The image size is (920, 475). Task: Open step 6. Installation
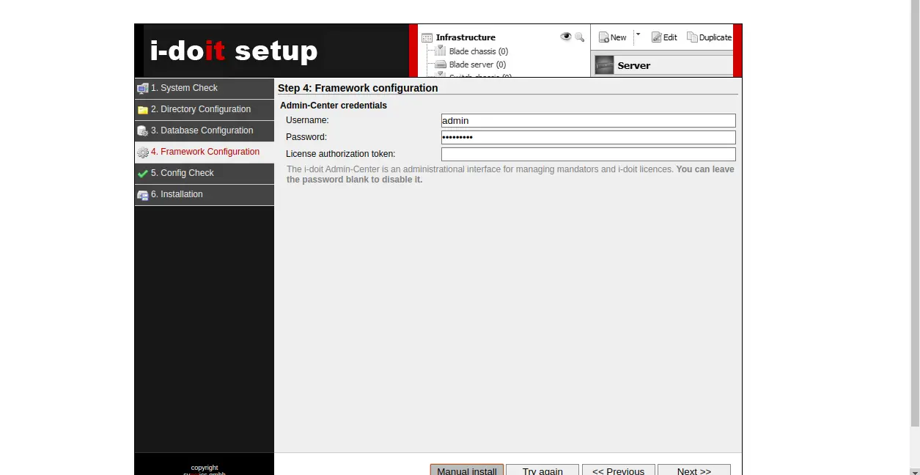click(x=204, y=194)
